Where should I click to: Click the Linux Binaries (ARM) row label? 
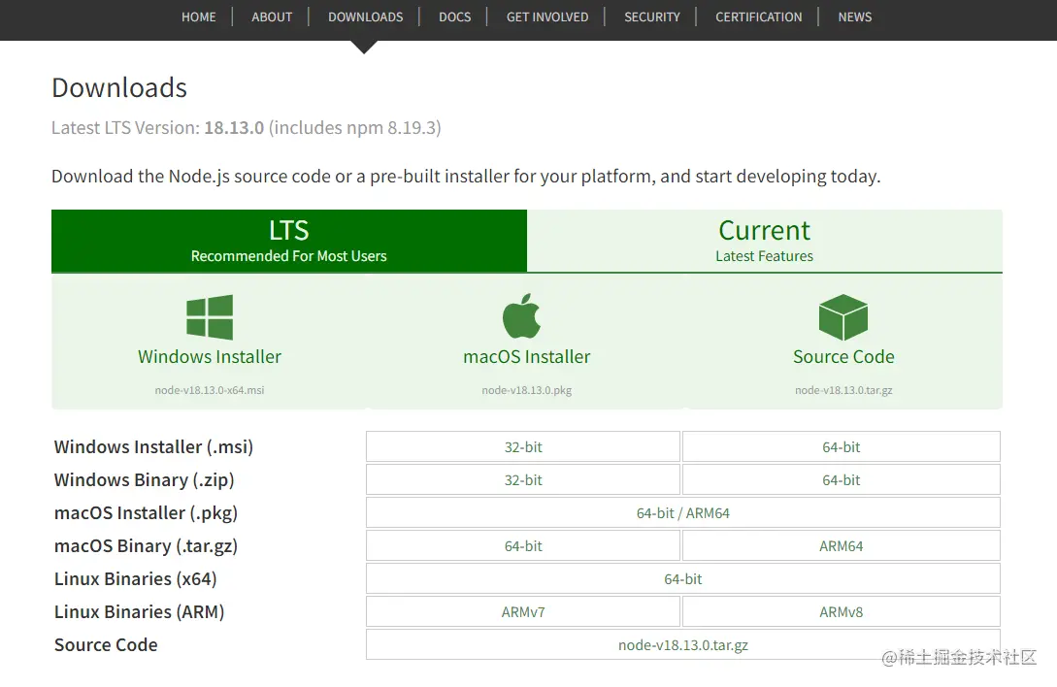pyautogui.click(x=140, y=612)
